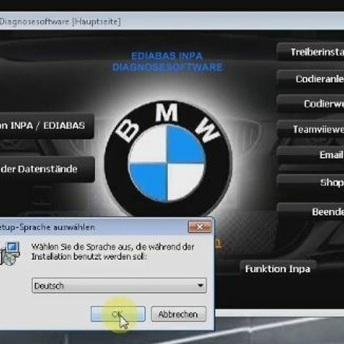
Task: Click Beenden to exit program
Action: coord(311,211)
